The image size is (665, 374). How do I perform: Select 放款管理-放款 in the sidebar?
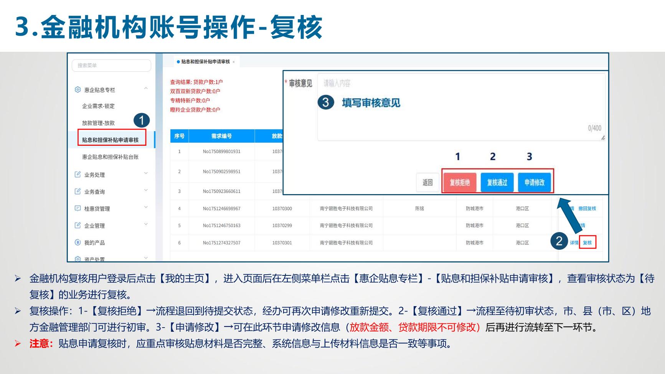point(98,123)
